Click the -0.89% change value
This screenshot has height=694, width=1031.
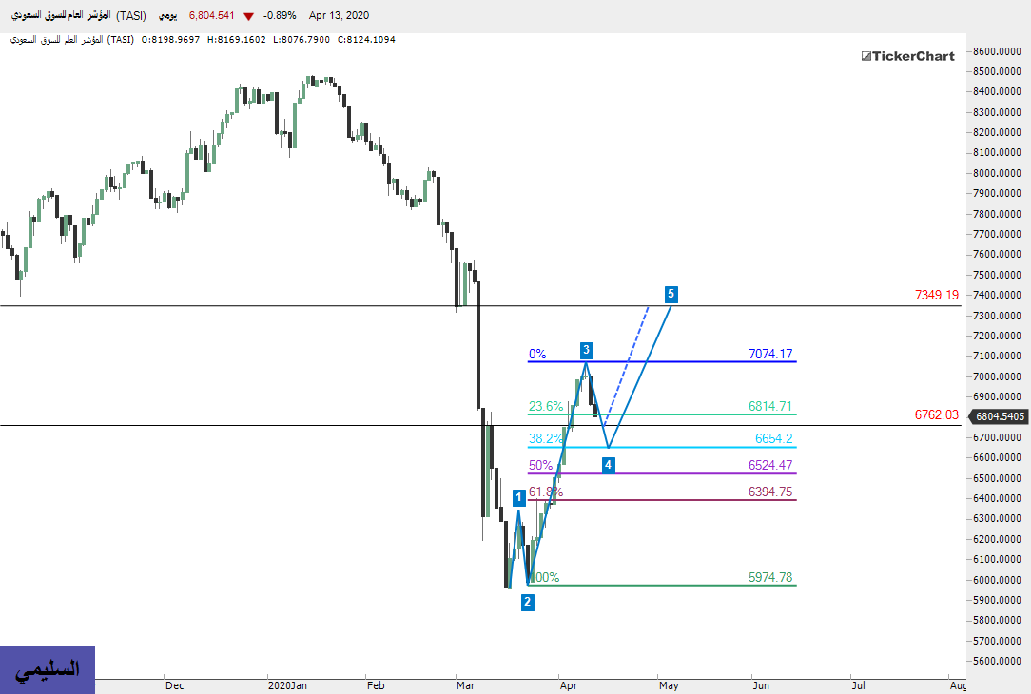pos(280,15)
